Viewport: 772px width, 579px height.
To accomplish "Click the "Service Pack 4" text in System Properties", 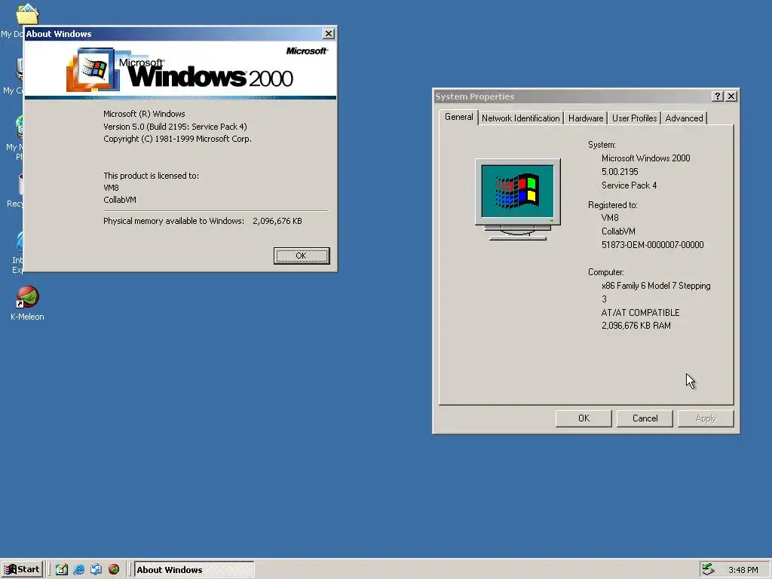I will coord(629,185).
